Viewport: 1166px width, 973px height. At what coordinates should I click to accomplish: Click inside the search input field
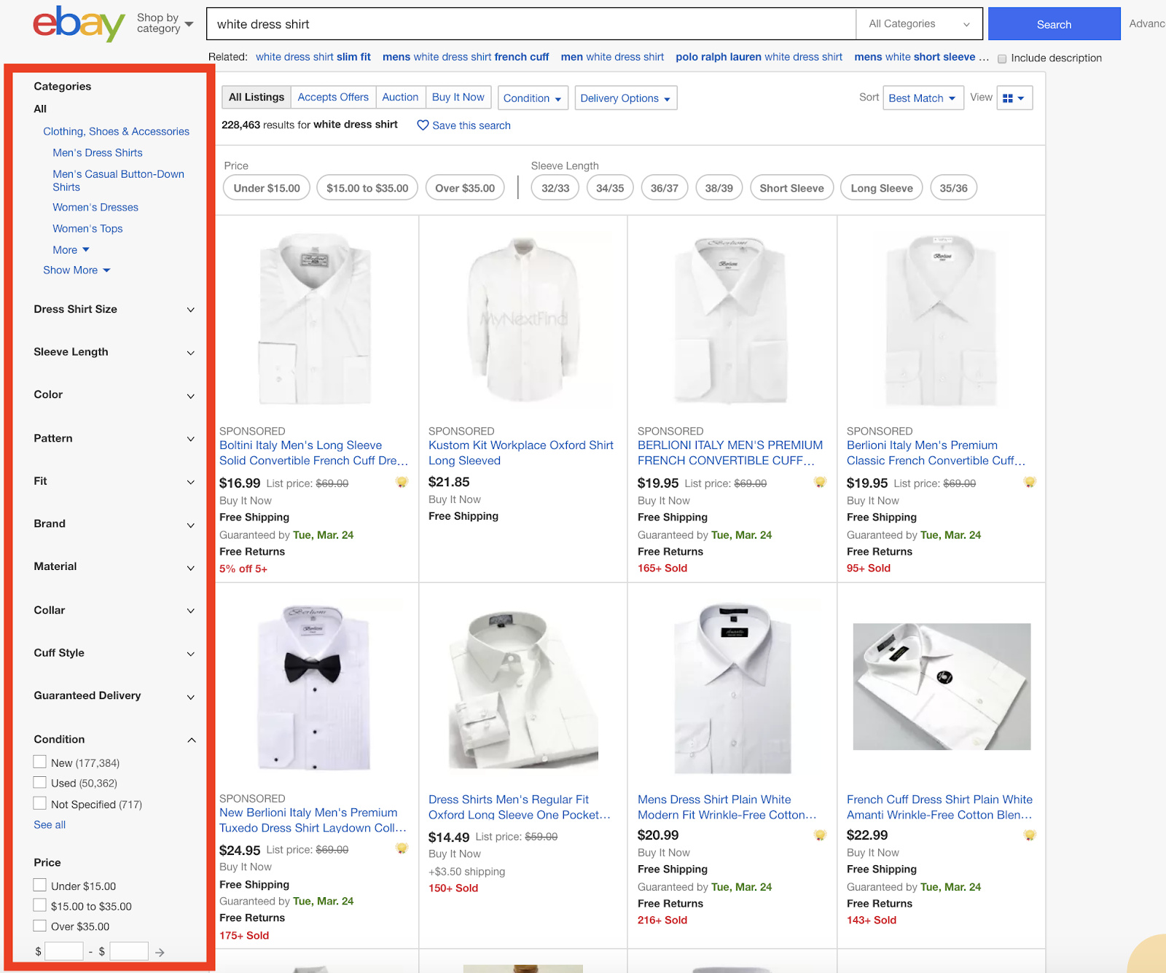click(x=510, y=23)
